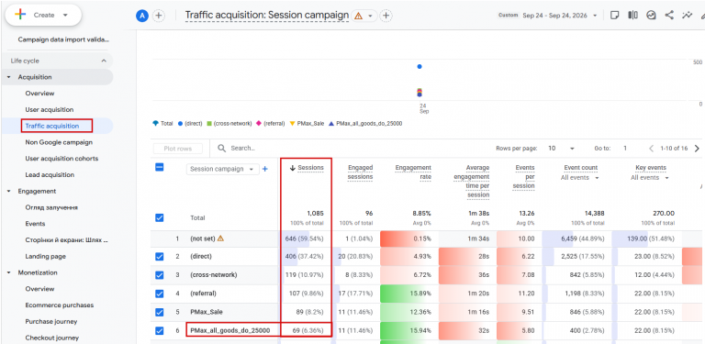Open Checkout journey report
Viewport: 705px width, 344px height.
point(51,338)
